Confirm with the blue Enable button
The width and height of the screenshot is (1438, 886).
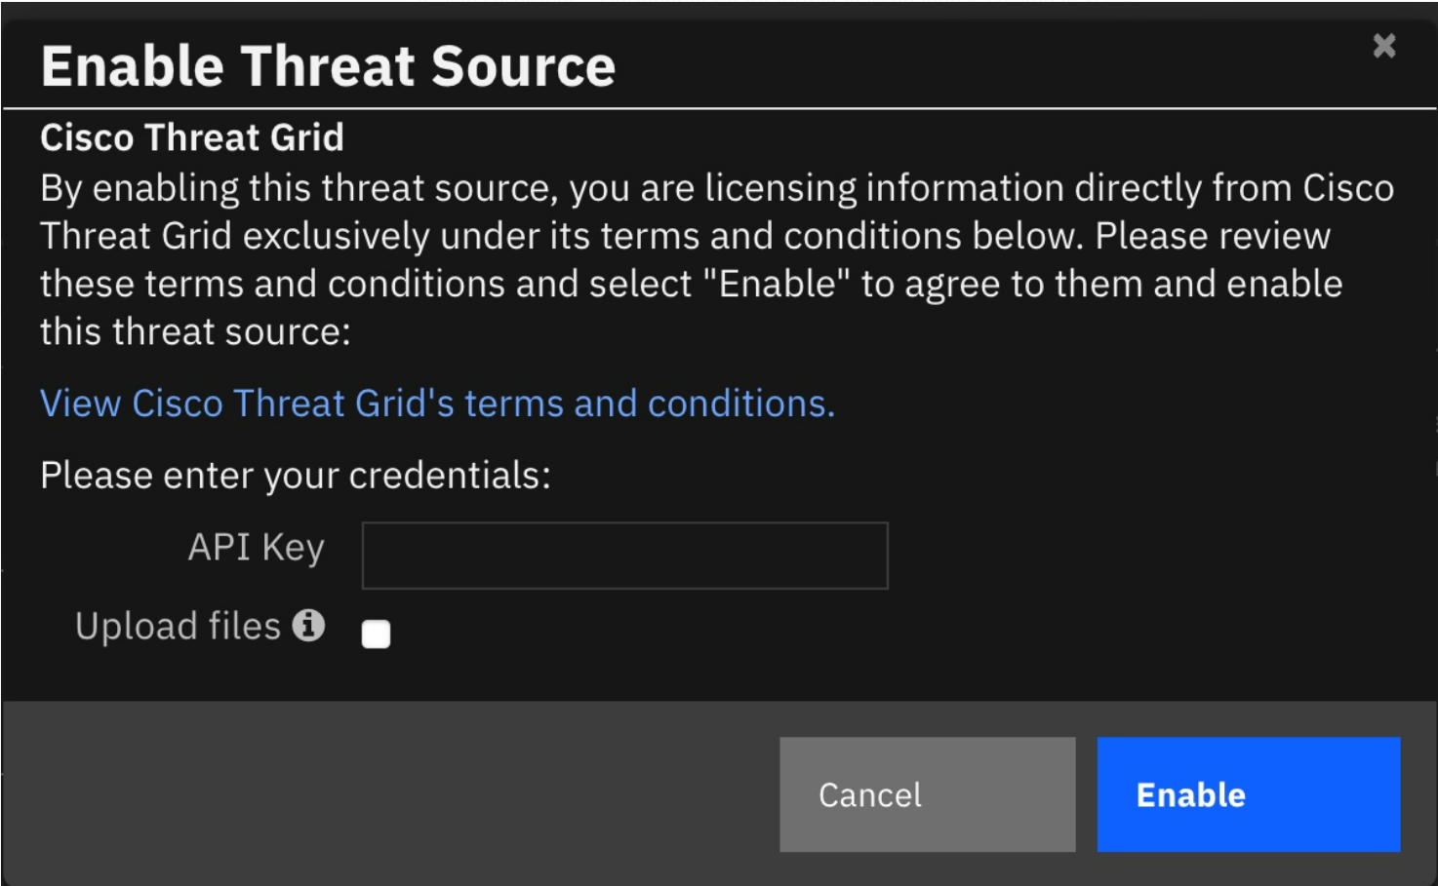click(1248, 794)
